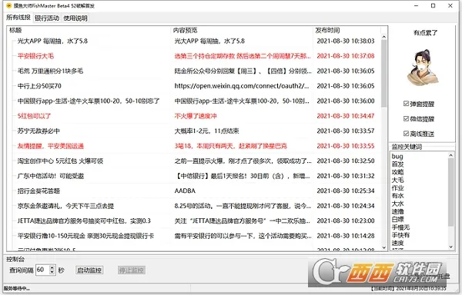The height and width of the screenshot is (295, 462).
Task: Select the row 毛秃 万里通积分1块多毛
Action: click(196, 71)
